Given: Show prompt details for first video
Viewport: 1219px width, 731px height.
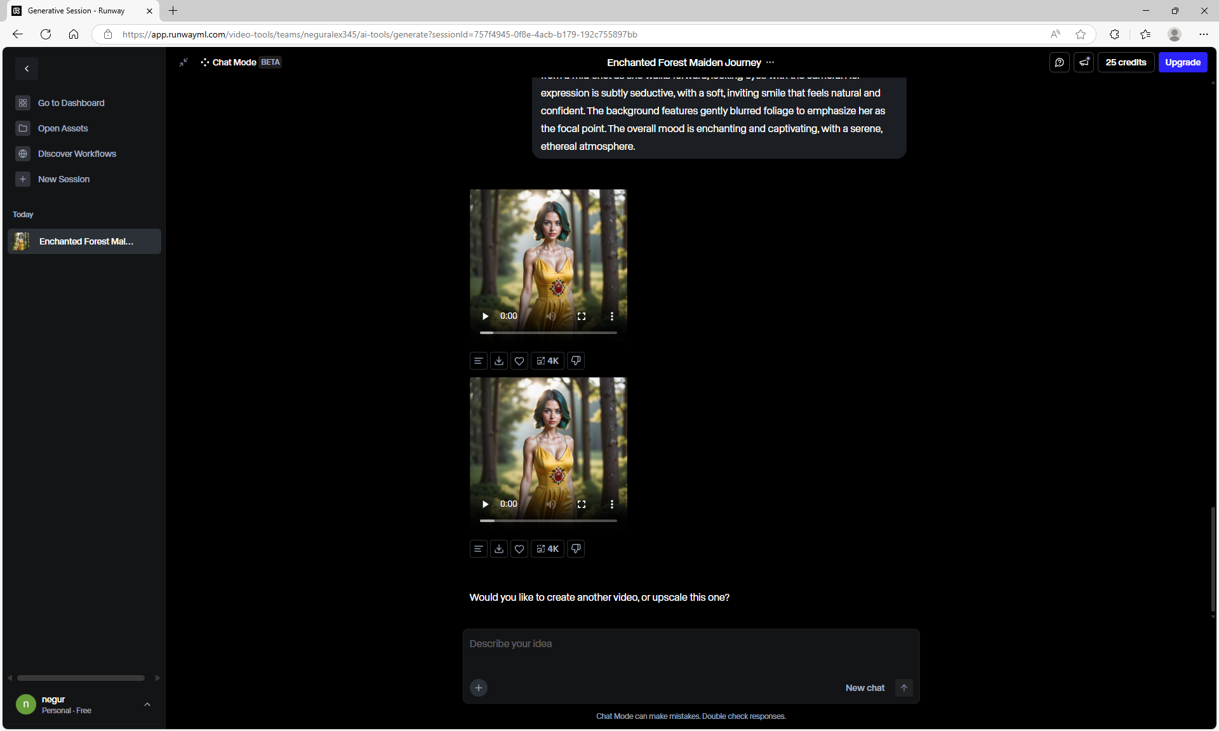Looking at the screenshot, I should (x=479, y=361).
